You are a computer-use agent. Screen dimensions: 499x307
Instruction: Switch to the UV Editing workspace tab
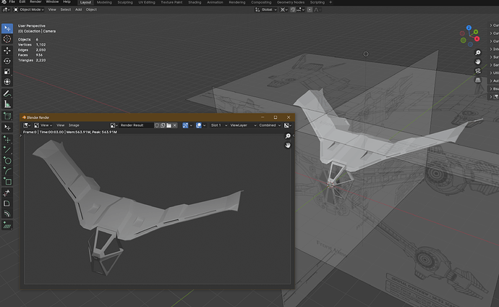pos(147,2)
